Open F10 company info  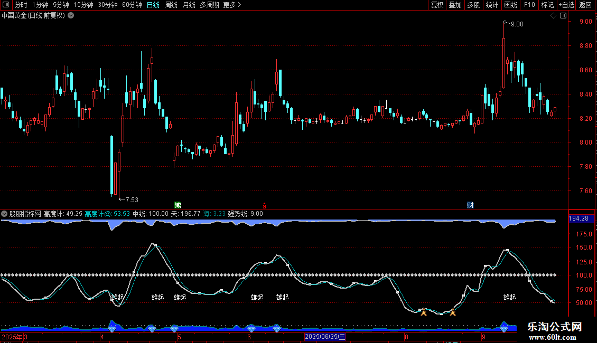coord(529,5)
